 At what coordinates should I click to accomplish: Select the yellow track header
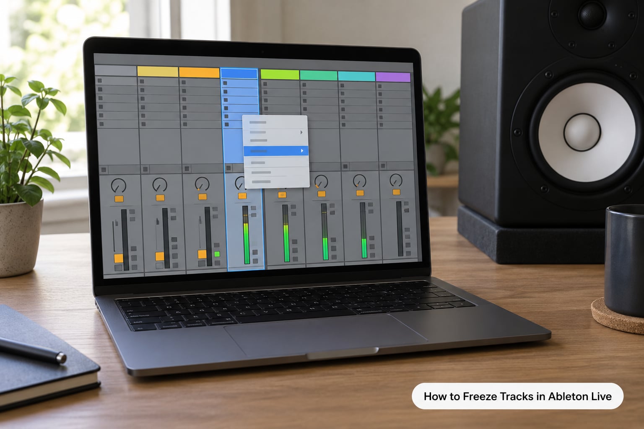(158, 72)
